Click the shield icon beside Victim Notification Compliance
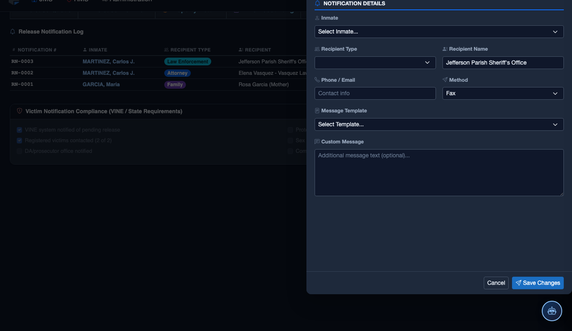572x331 pixels. [20, 111]
